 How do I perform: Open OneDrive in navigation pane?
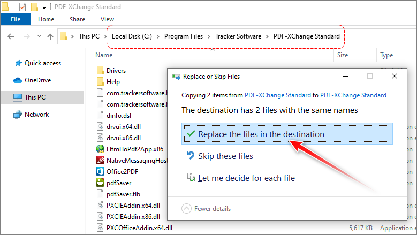click(37, 80)
